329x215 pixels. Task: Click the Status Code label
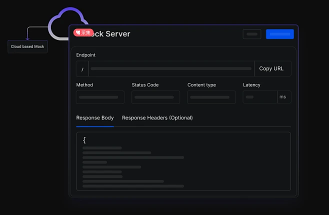point(145,85)
